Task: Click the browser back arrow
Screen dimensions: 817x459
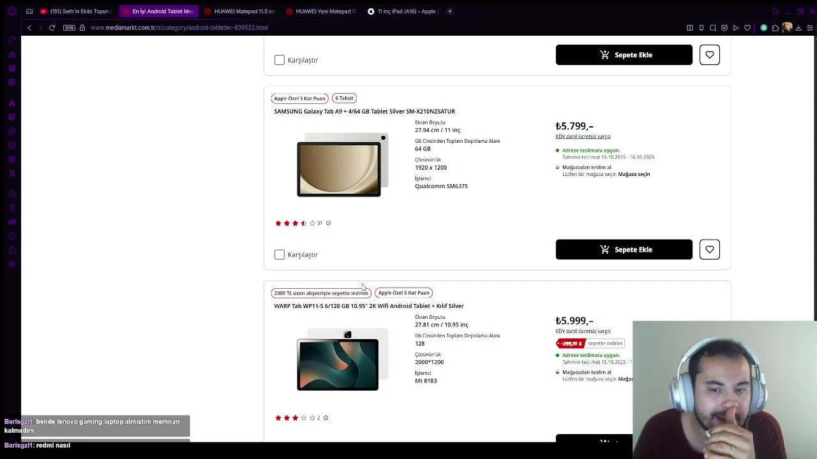Action: point(29,27)
